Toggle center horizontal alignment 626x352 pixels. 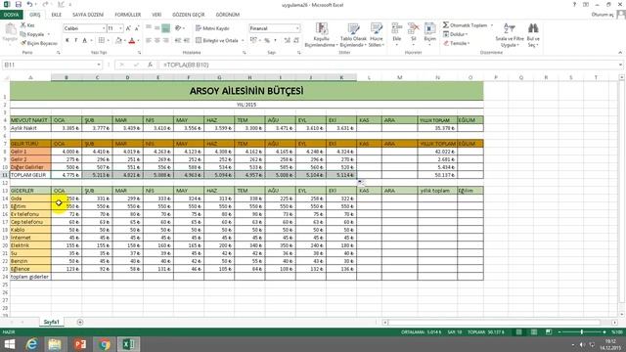pos(157,40)
